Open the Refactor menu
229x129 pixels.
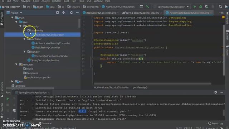(x=57, y=1)
